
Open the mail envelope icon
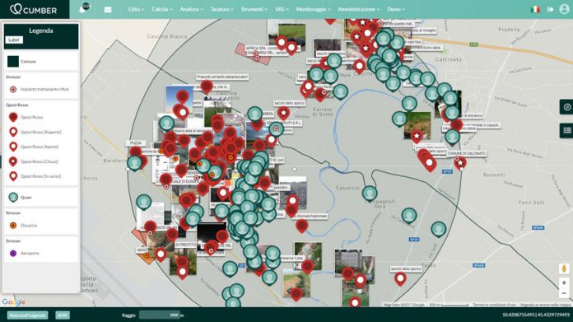click(x=108, y=10)
